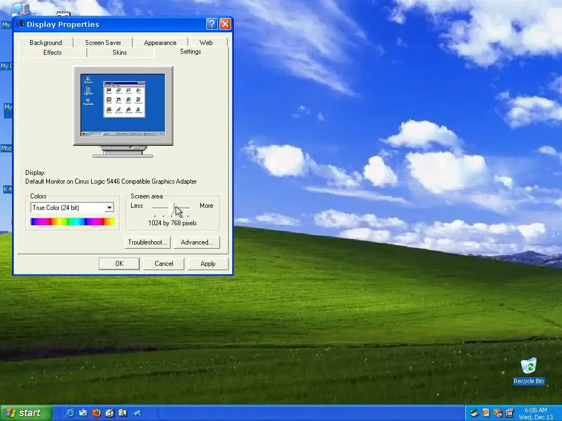This screenshot has height=421, width=562.
Task: Open Advanced display settings
Action: tap(197, 242)
